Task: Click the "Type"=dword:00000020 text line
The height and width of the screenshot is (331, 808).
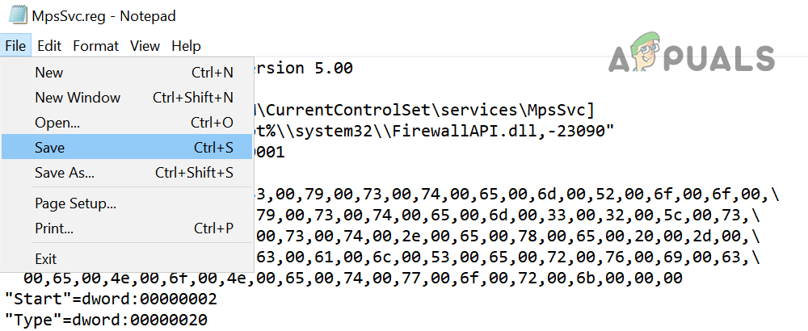Action: pos(106,320)
